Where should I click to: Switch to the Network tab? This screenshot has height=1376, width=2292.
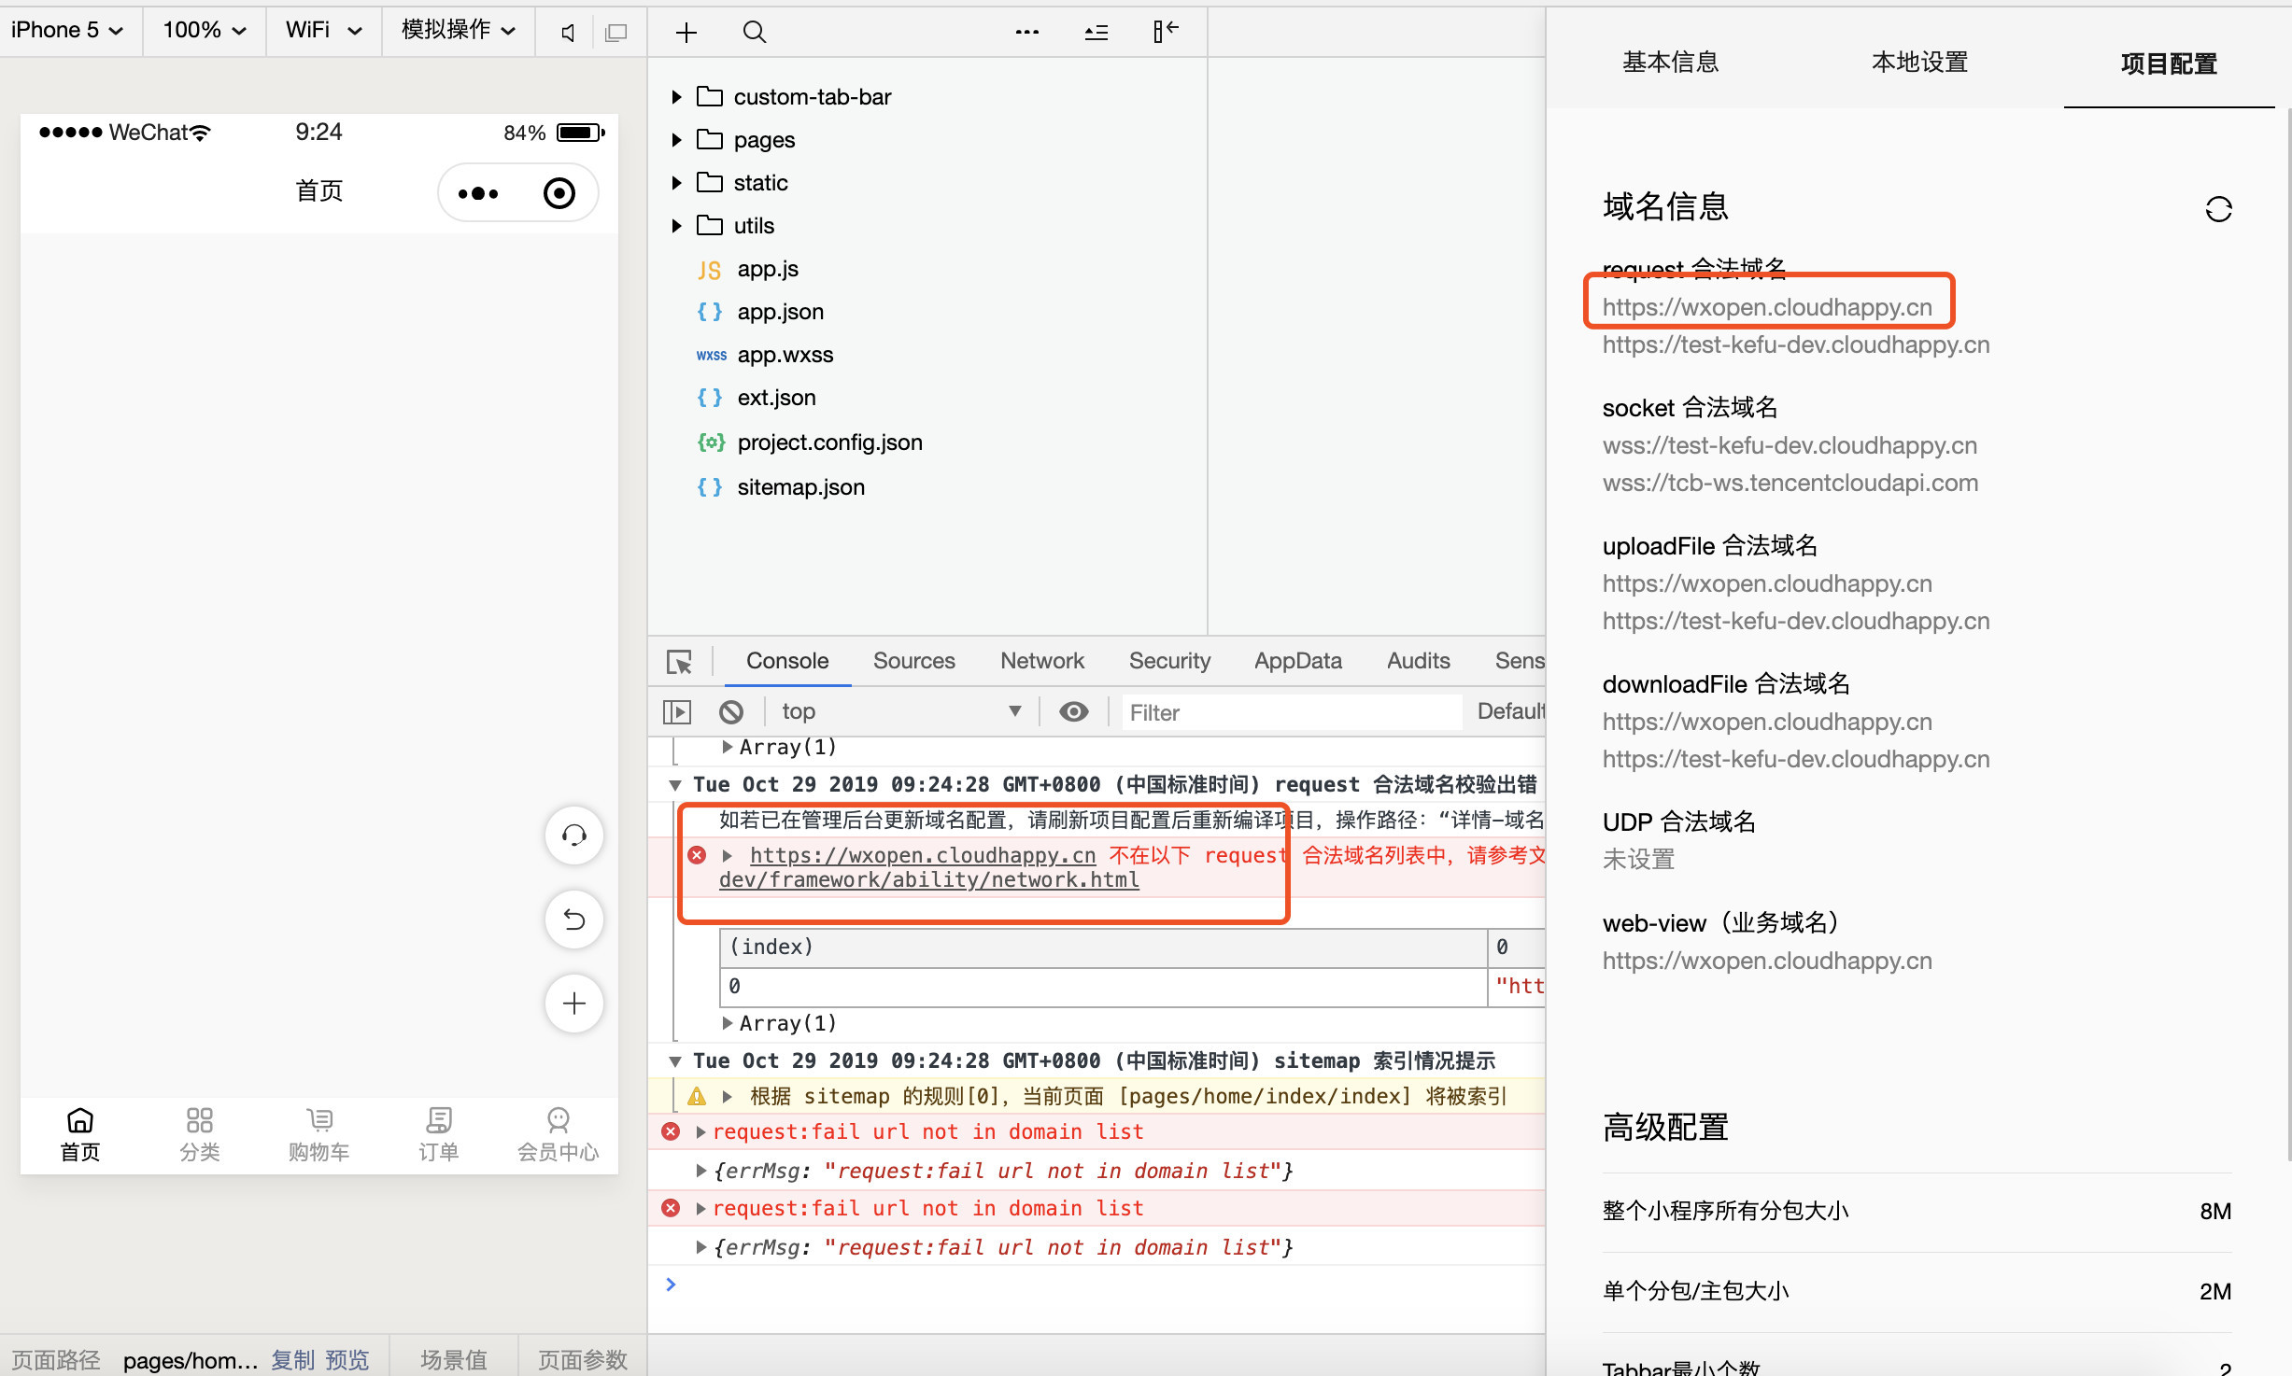pos(1041,661)
